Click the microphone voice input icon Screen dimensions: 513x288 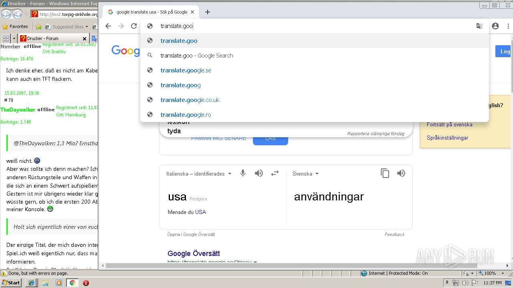(x=243, y=173)
